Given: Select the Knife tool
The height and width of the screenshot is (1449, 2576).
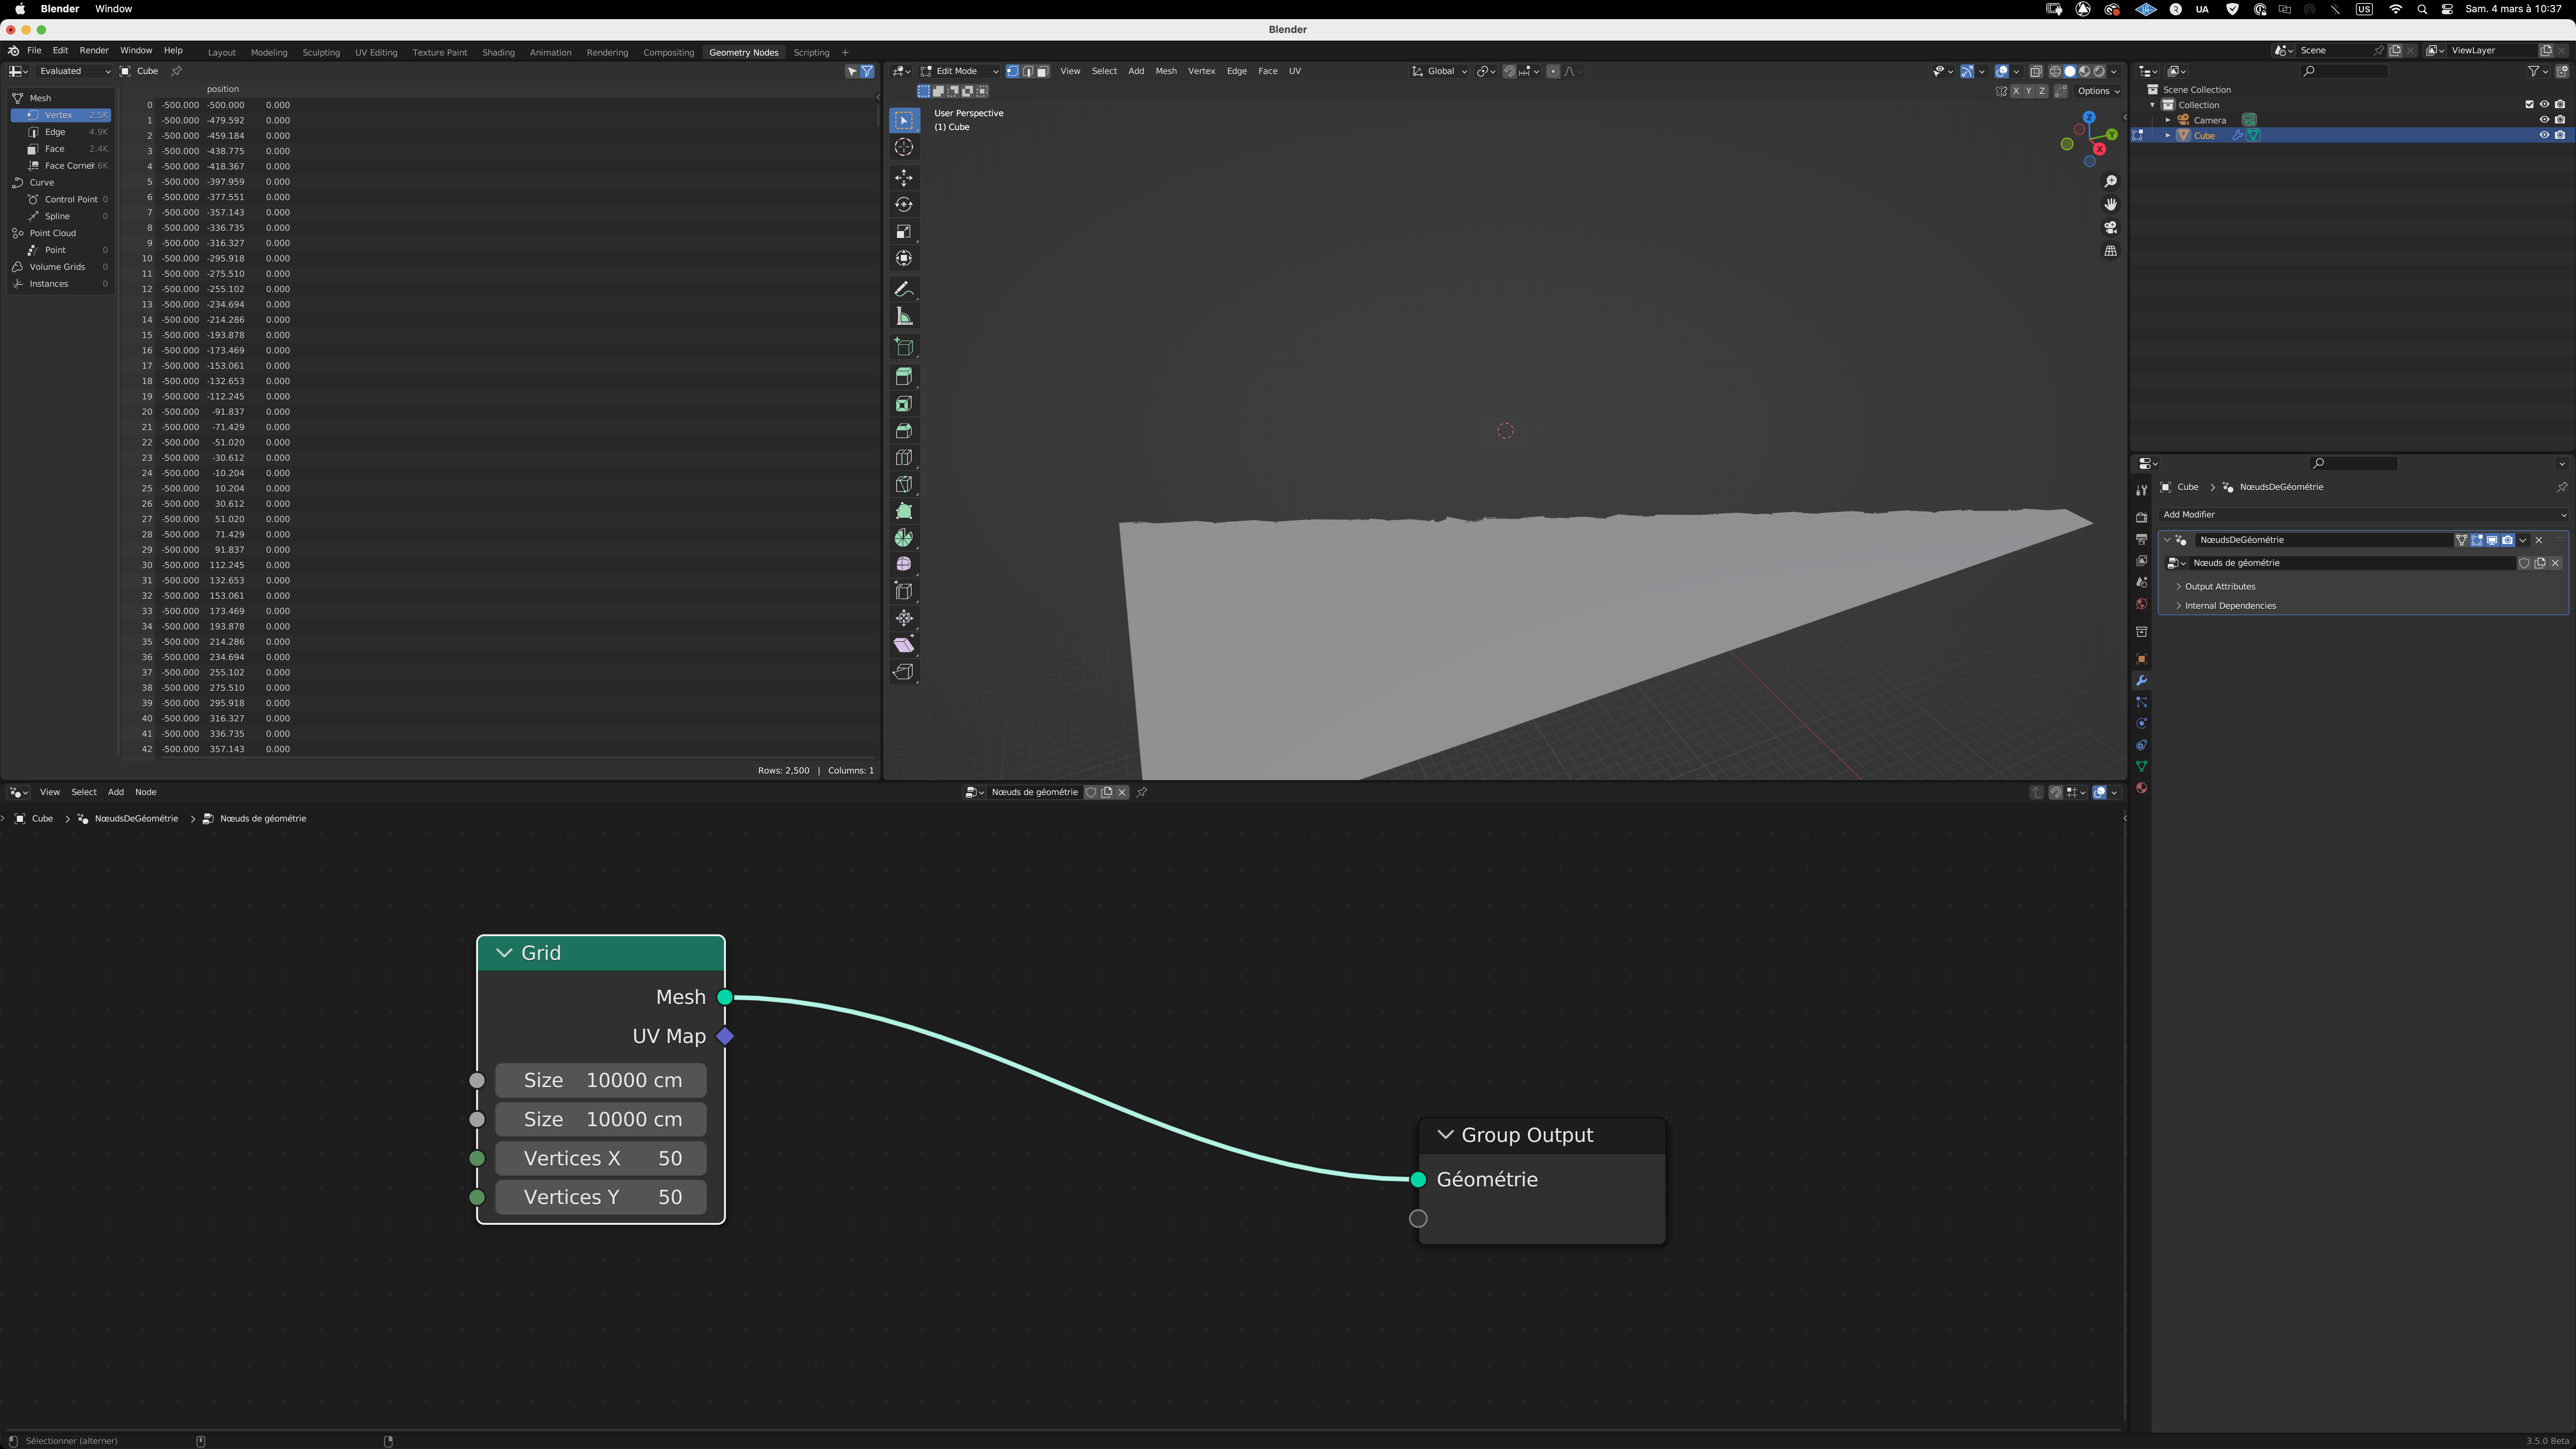Looking at the screenshot, I should pos(904,485).
